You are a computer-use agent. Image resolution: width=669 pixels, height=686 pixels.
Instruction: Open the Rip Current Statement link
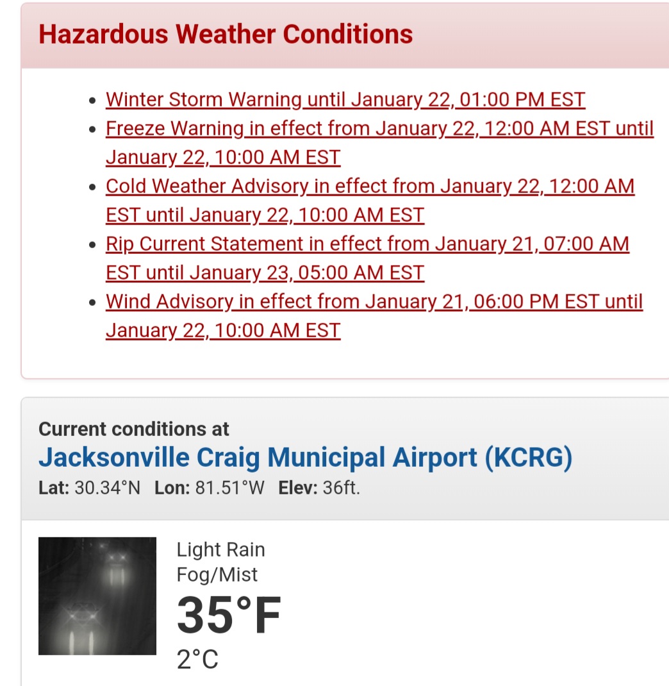point(367,258)
